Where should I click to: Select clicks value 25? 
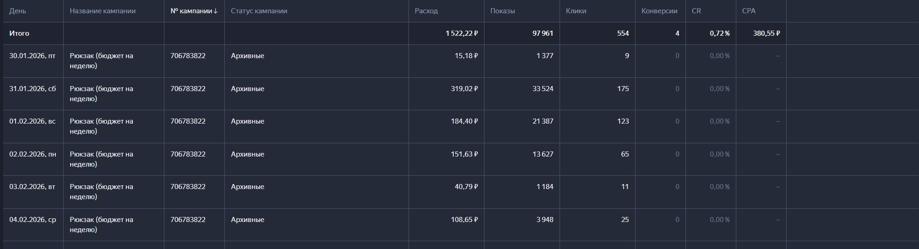coord(625,220)
